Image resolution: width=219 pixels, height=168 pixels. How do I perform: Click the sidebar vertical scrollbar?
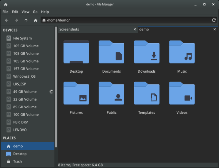pos(56,87)
